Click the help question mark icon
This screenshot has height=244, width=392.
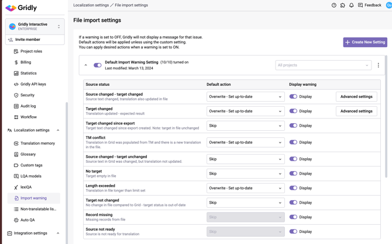pos(334,5)
